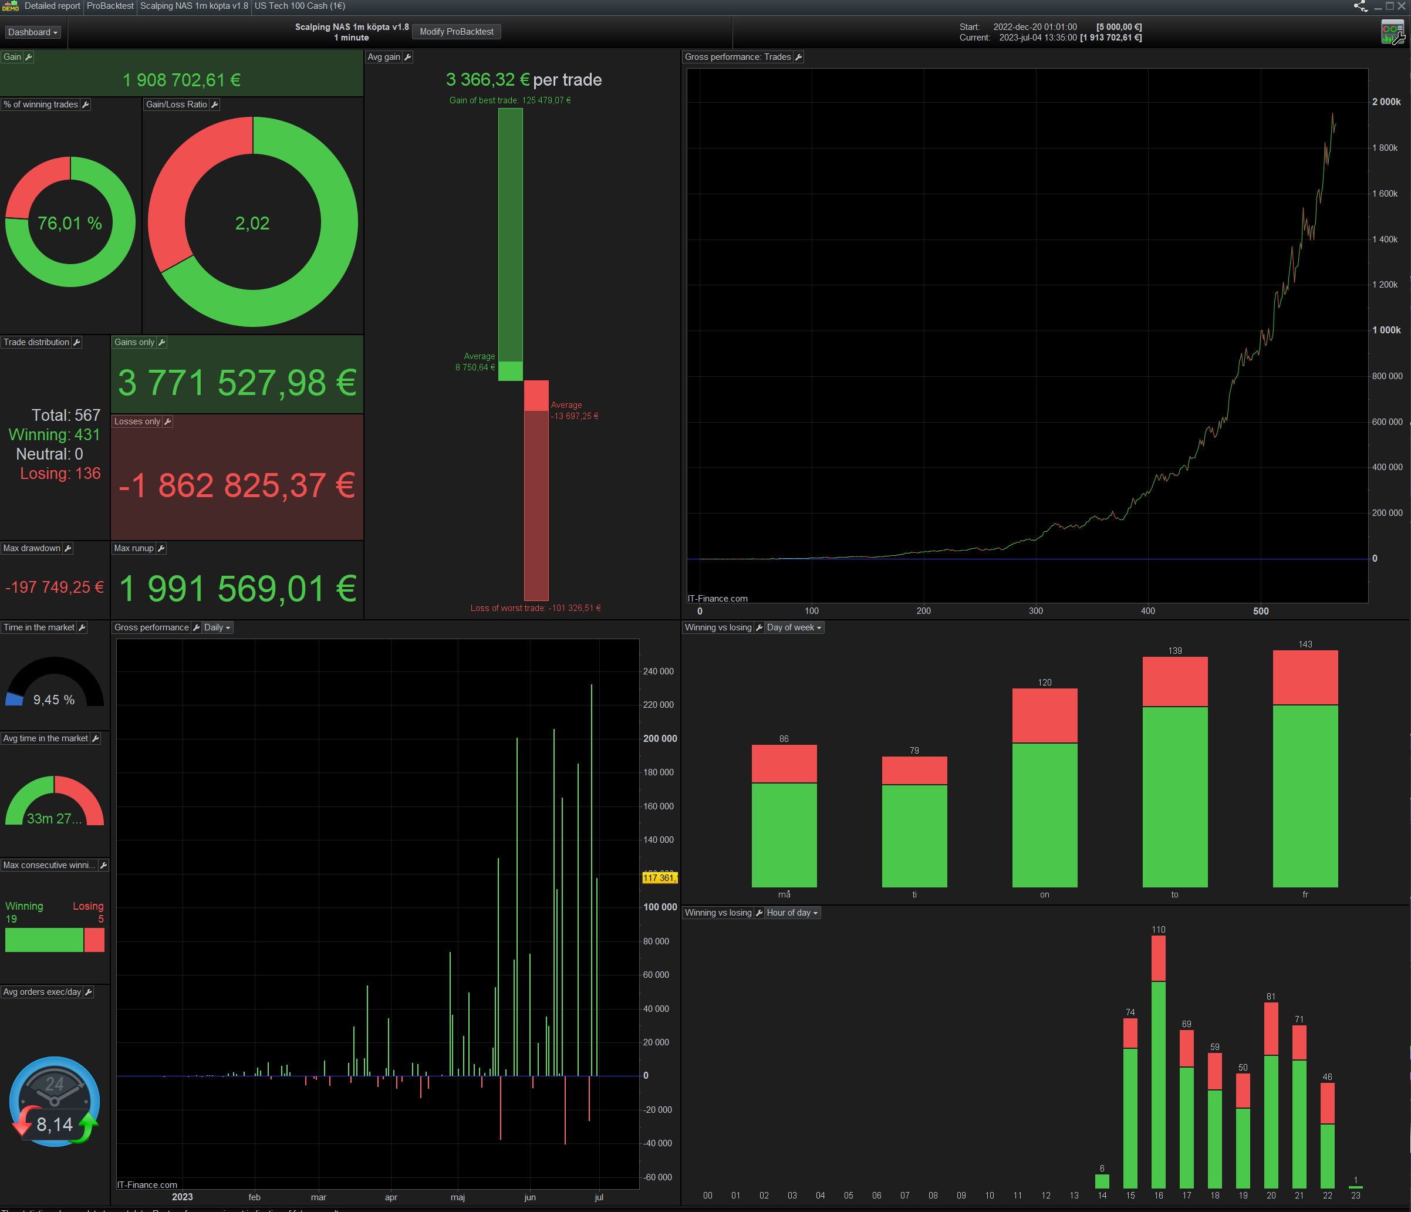Open Losses only panel wrench settings
Viewport: 1411px width, 1212px height.
point(167,422)
